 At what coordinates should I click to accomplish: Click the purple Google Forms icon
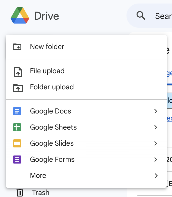17,160
